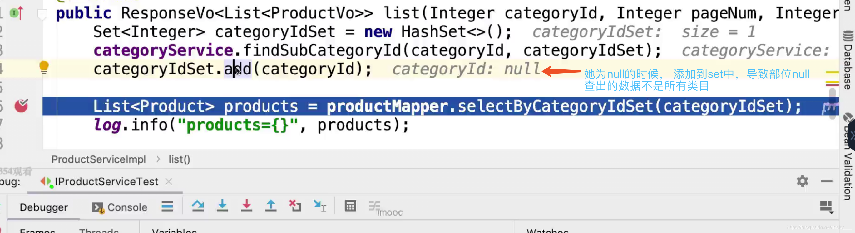Click the Trace Current Stream Chain icon
Screen dimensions: 855x233
[x=374, y=206]
